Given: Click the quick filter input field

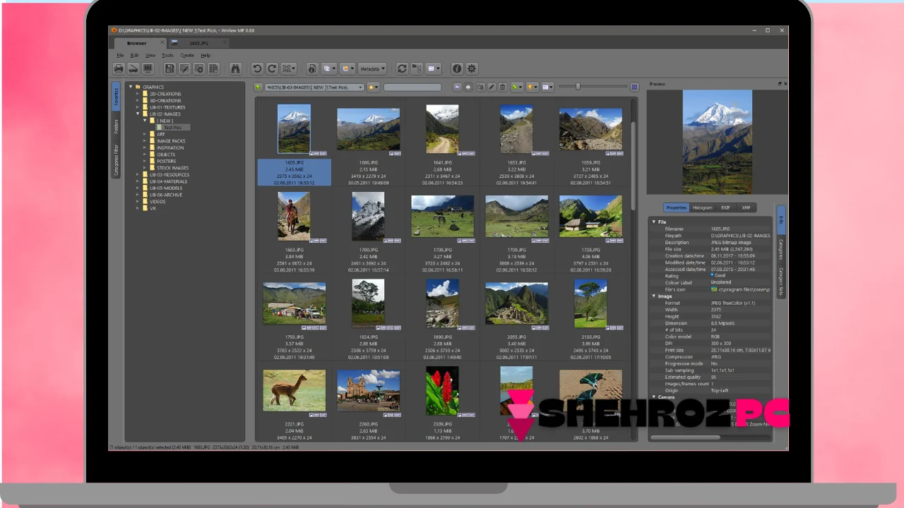Looking at the screenshot, I should [412, 87].
